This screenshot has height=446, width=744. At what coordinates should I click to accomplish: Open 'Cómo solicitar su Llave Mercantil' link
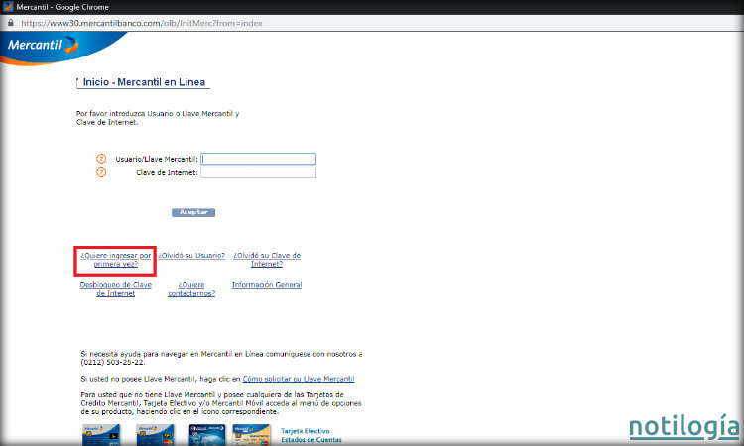[299, 379]
